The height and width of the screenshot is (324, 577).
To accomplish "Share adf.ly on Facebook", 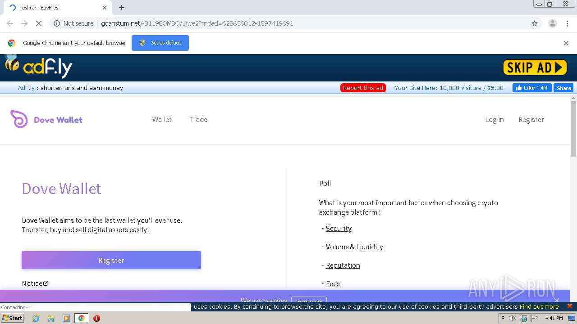I will point(563,88).
